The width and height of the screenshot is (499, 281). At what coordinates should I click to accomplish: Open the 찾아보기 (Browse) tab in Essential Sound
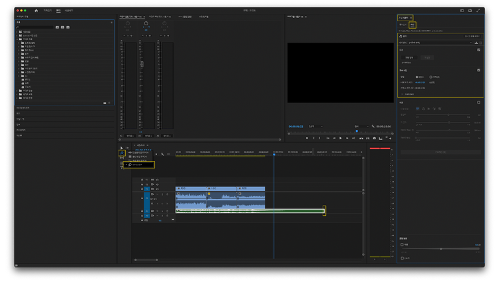click(403, 24)
